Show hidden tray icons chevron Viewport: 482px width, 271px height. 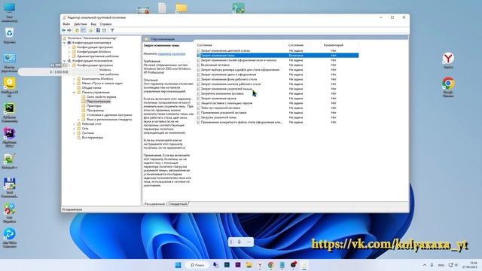coord(425,265)
